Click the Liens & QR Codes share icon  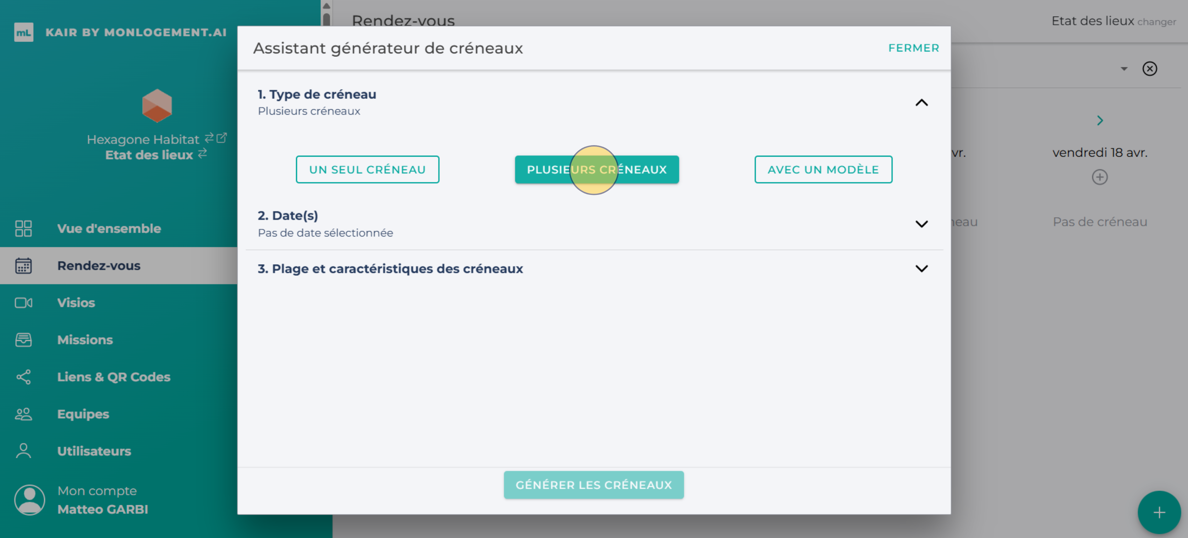[x=23, y=377]
